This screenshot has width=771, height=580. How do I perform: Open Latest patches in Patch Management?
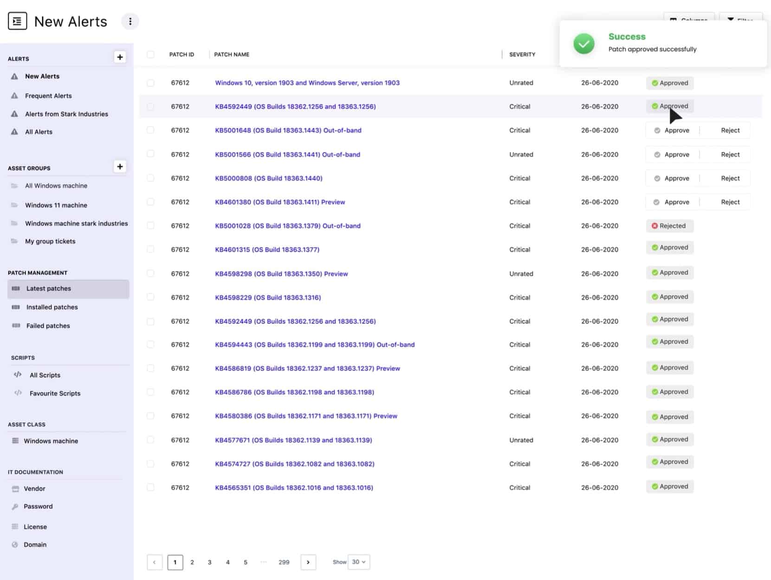[x=68, y=289]
